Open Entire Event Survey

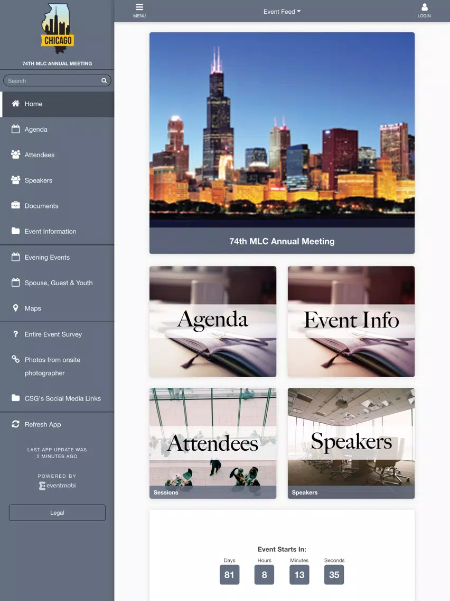[x=57, y=334]
